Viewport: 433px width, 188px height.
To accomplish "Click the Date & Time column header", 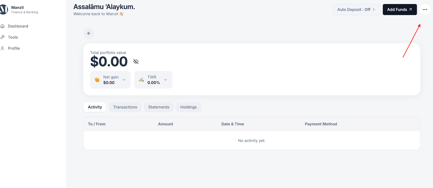I will pos(232,124).
